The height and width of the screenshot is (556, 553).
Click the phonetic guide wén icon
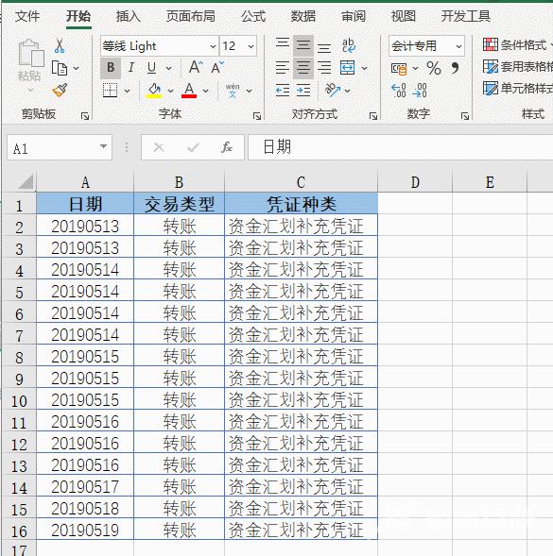(x=233, y=90)
